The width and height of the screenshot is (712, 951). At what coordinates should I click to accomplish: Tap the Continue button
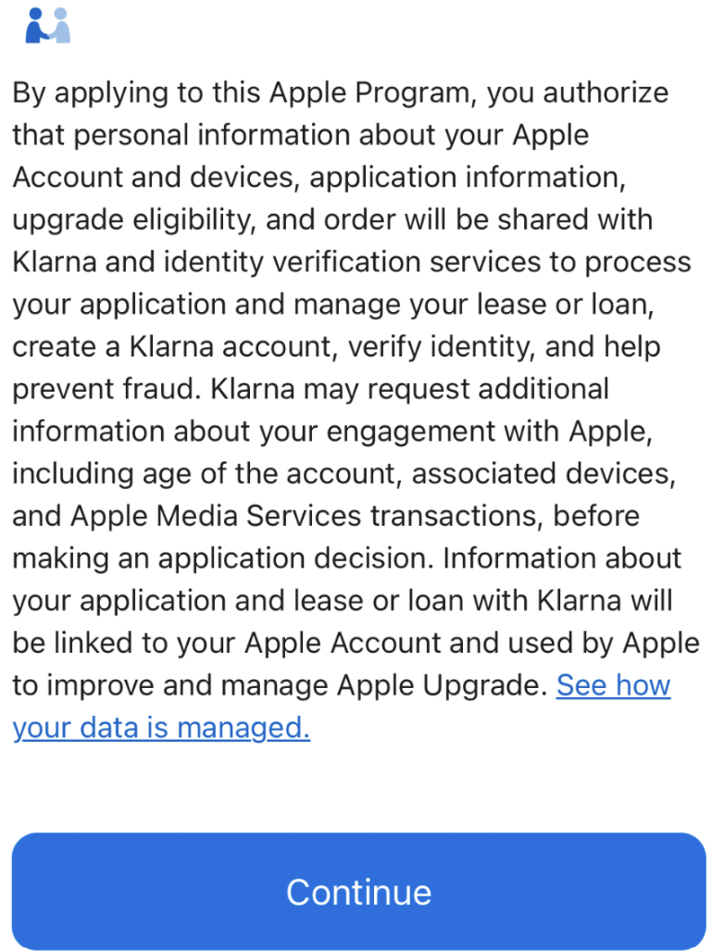[358, 891]
